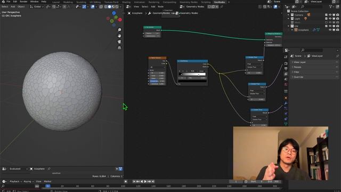Open the shading options dropdown arrow
Viewport: 341px width, 192px height.
[x=120, y=7]
